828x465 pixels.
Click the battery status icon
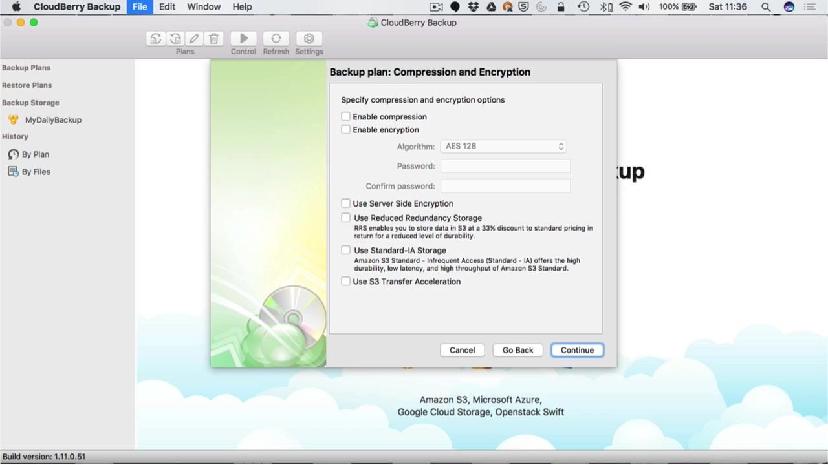[690, 7]
